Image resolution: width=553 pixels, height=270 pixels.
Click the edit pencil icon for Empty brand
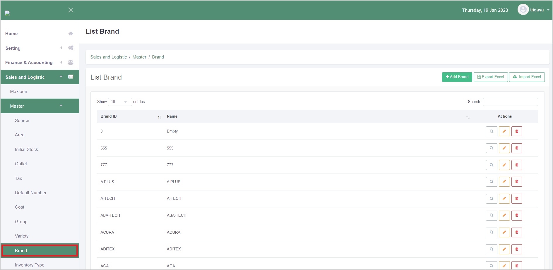tap(504, 131)
